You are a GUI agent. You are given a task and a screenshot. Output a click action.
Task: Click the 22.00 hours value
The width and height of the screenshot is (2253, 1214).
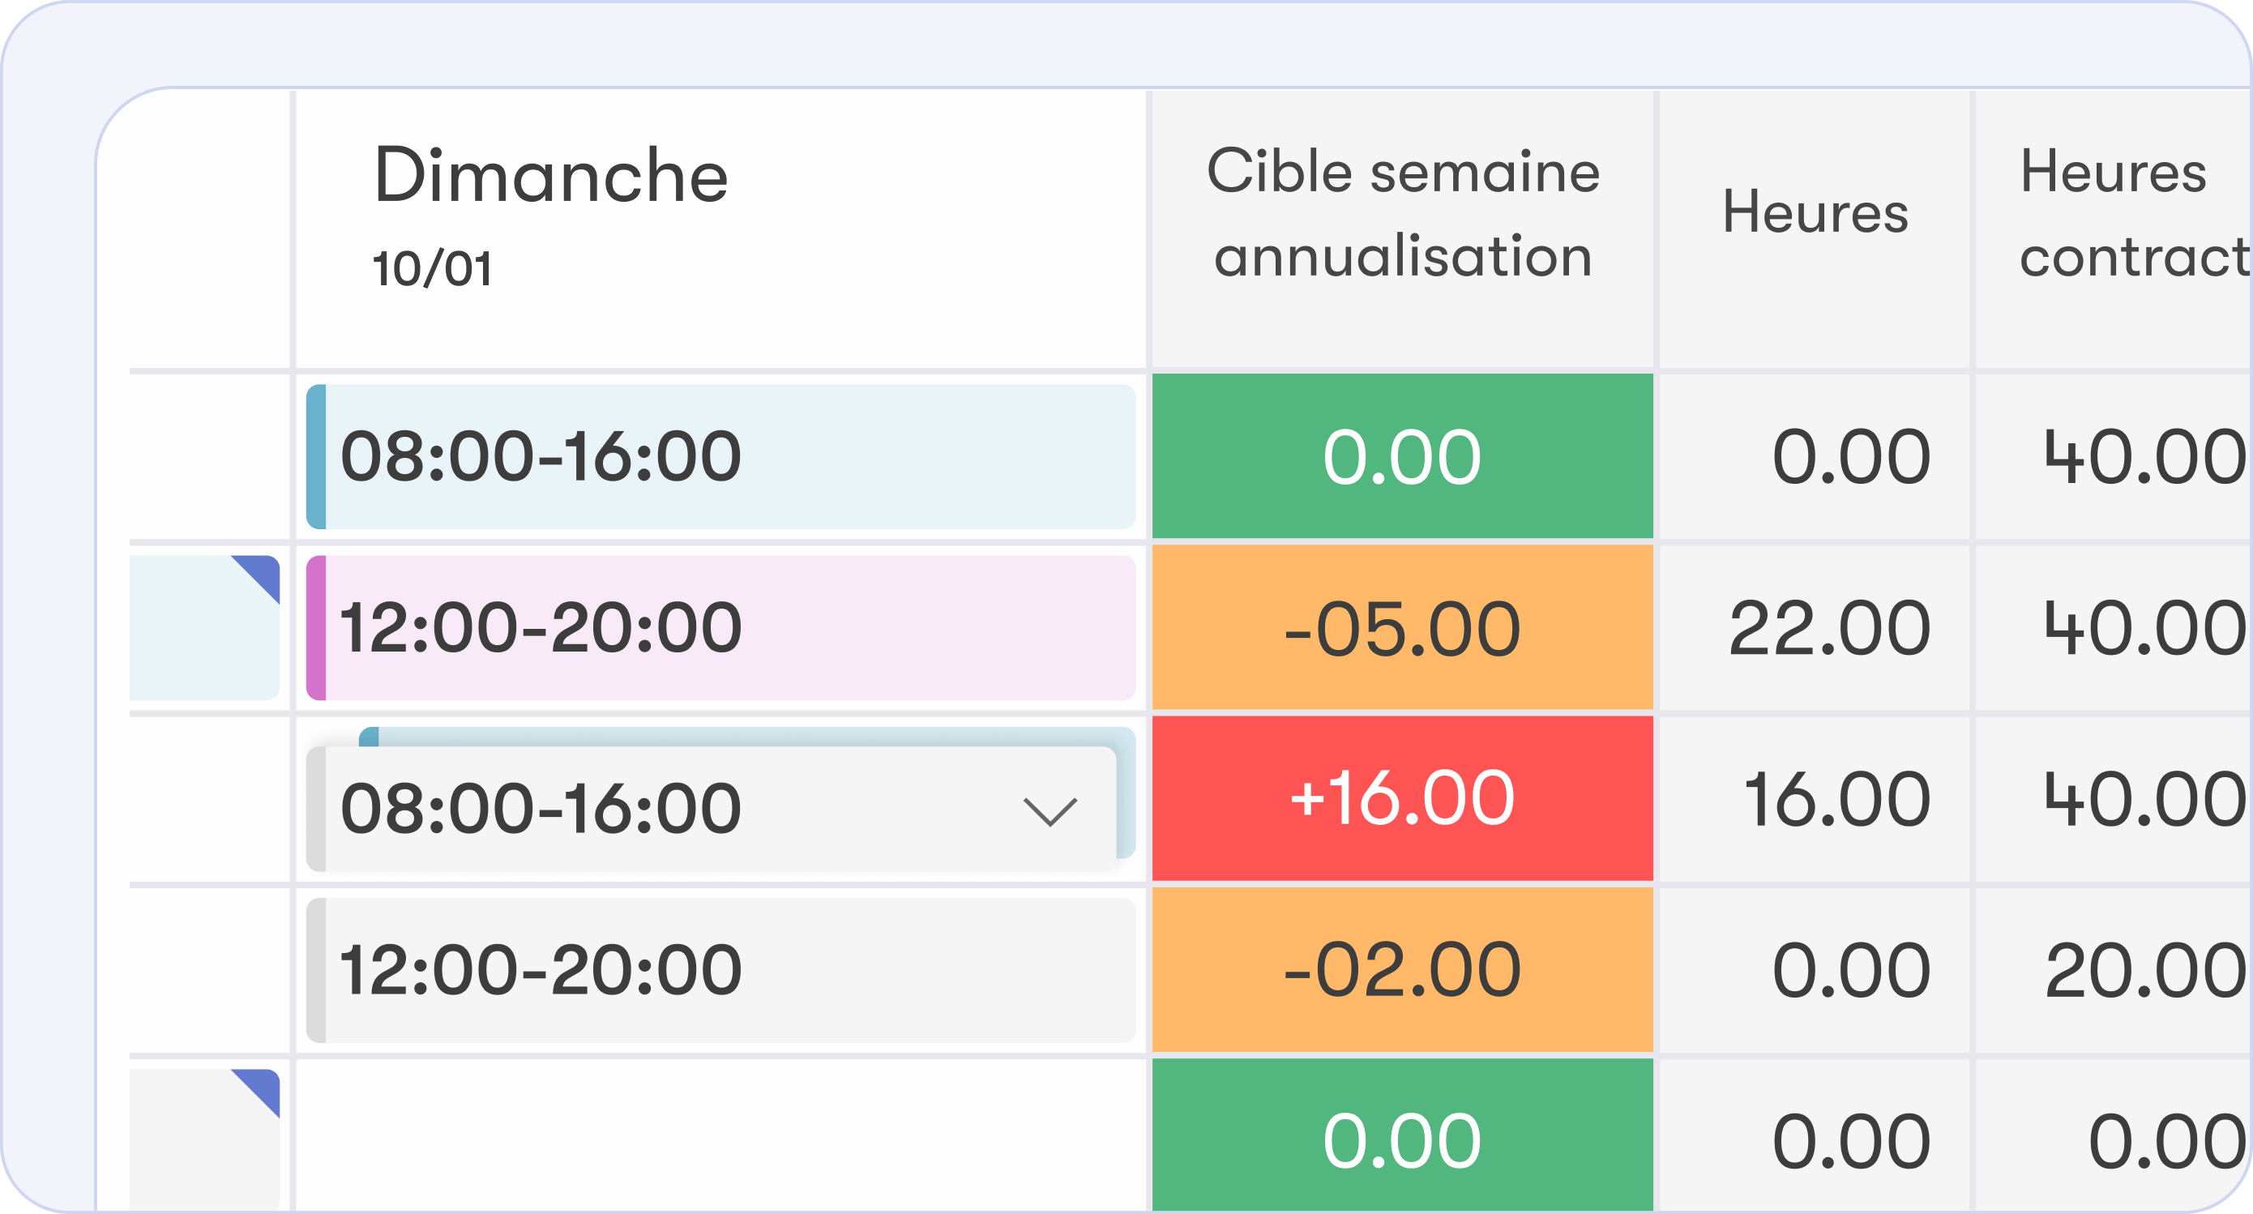1830,628
